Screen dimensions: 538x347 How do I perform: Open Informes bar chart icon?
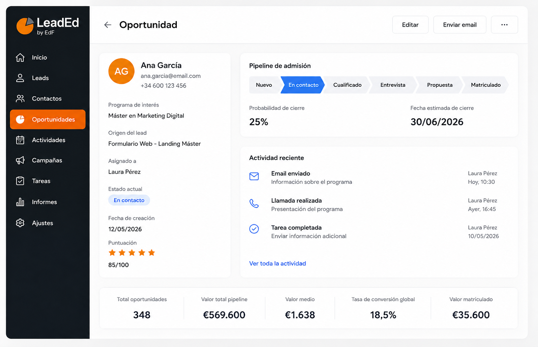(20, 202)
